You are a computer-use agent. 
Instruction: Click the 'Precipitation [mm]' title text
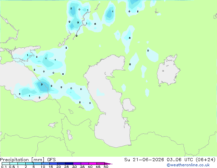(22, 160)
